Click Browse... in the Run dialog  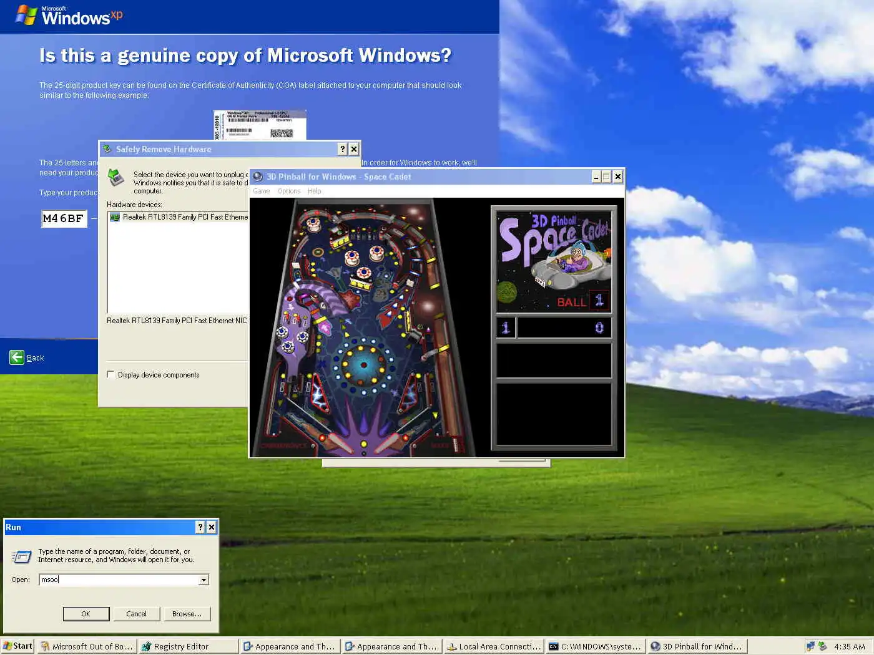(187, 614)
